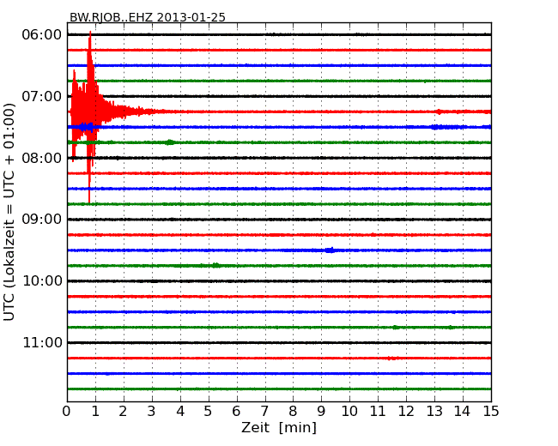Click the large red earthquake peak

(89, 111)
